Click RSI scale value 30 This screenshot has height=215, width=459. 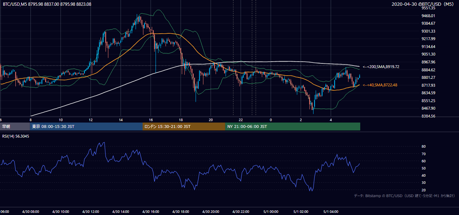[423, 183]
